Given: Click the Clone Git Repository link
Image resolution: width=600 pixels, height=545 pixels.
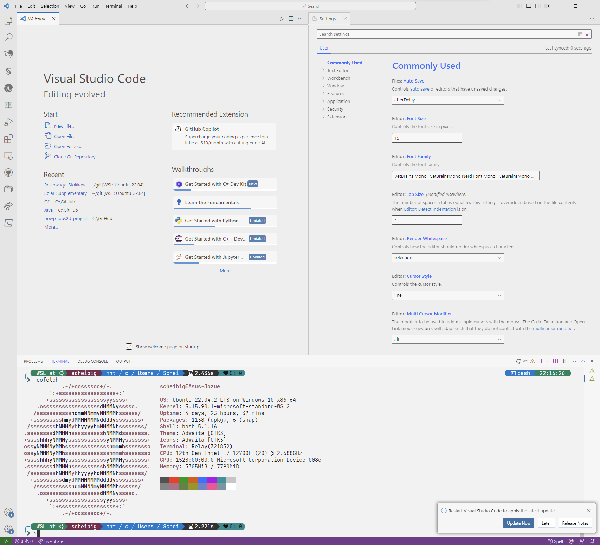Looking at the screenshot, I should click(76, 157).
